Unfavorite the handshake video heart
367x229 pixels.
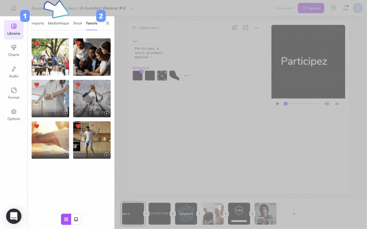37,85
